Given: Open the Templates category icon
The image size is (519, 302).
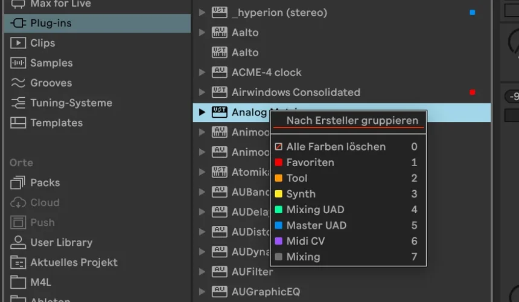Looking at the screenshot, I should [x=19, y=123].
